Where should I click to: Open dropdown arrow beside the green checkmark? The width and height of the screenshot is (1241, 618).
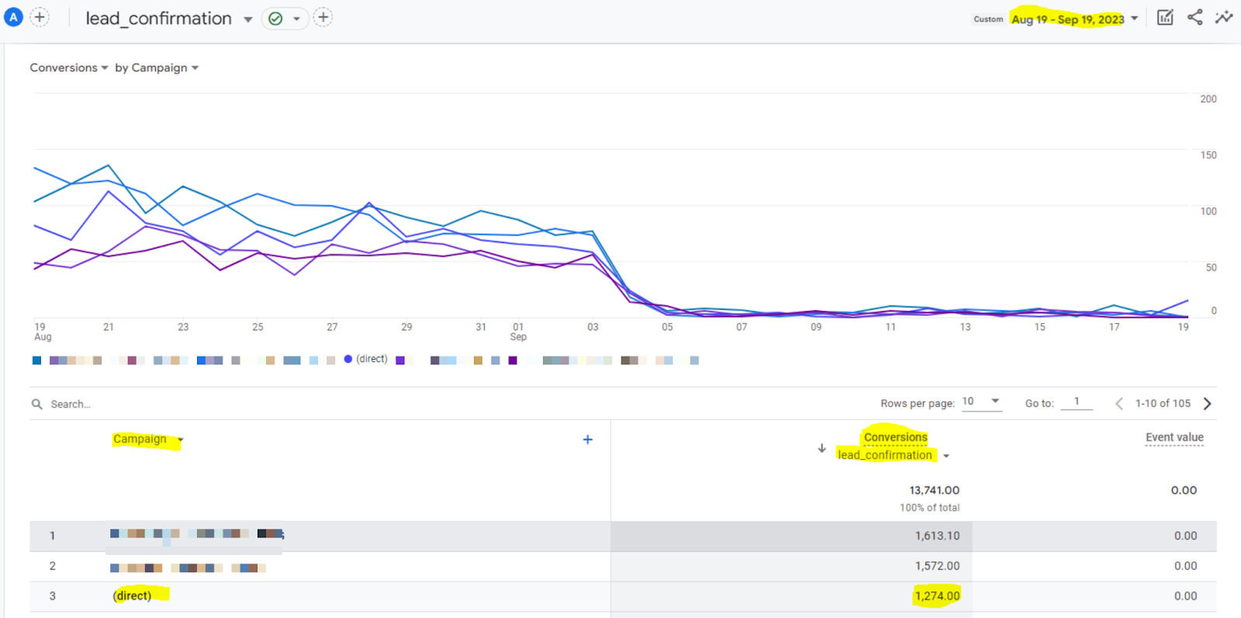coord(296,19)
